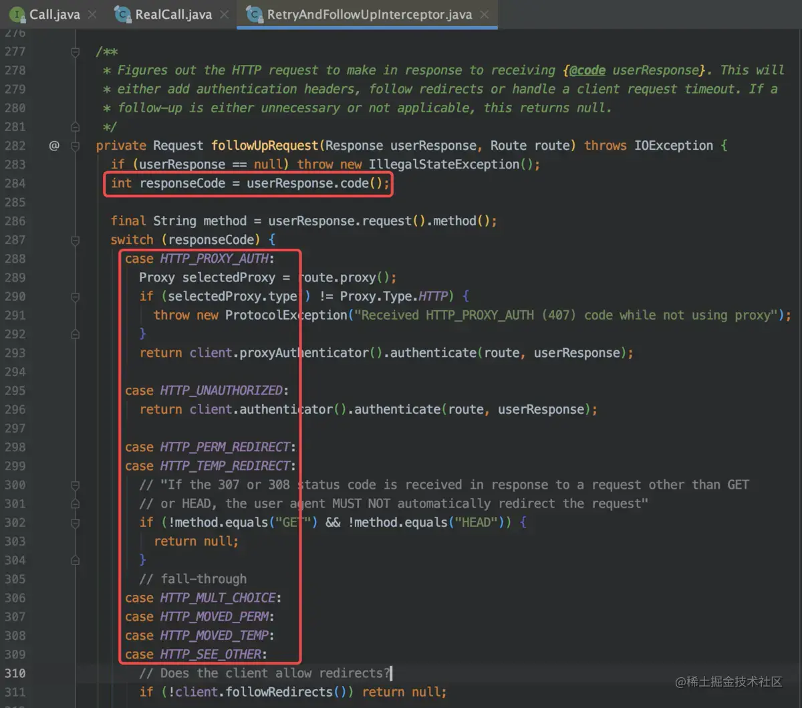Click line number 284 in the gutter

point(15,183)
